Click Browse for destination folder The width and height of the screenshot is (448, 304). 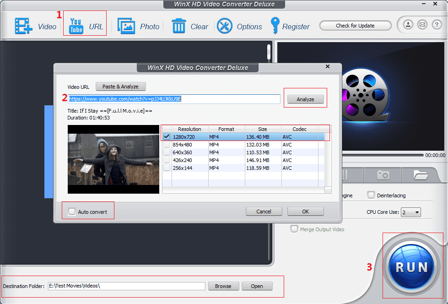(223, 286)
